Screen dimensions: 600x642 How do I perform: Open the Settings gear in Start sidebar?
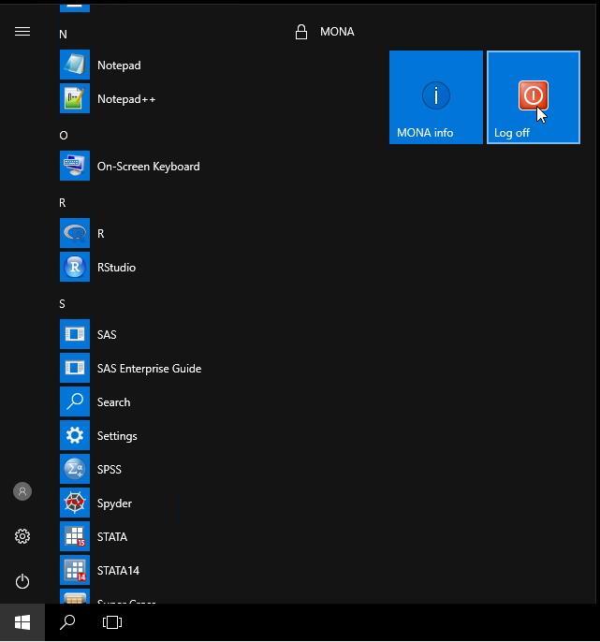coord(22,536)
